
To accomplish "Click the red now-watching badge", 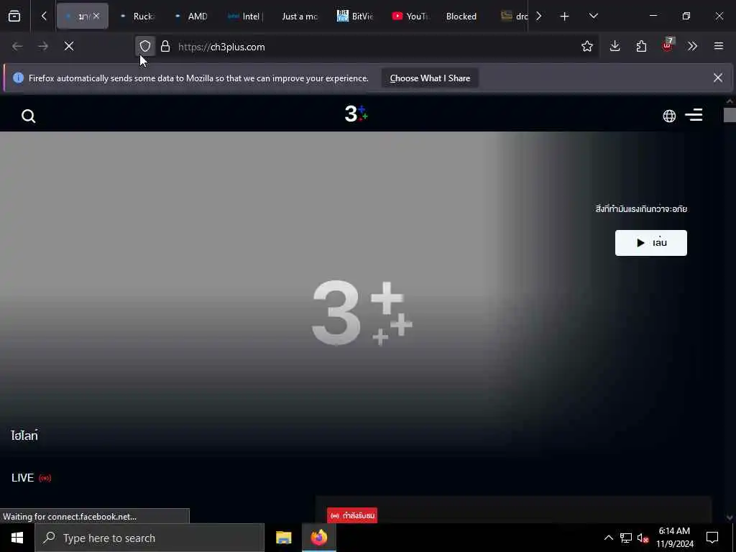I will (352, 516).
